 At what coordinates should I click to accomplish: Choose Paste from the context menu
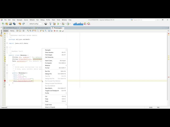54,101
